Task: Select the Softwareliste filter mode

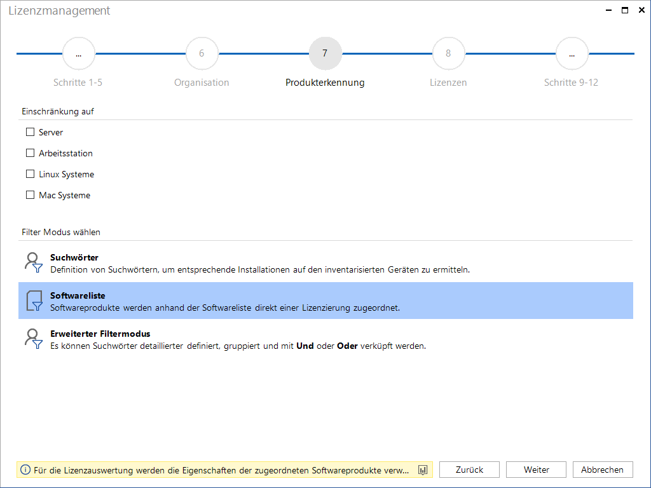Action: [325, 301]
